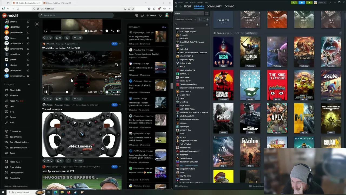Open the Steam View menu
346x195 pixels.
click(x=186, y=2)
